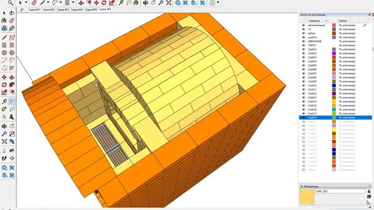The width and height of the screenshot is (374, 210).
Task: Select the Arc tool in top toolbar
Action: tap(55, 3)
